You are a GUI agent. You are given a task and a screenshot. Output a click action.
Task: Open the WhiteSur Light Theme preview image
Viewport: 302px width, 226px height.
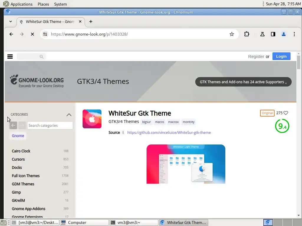tap(186, 164)
